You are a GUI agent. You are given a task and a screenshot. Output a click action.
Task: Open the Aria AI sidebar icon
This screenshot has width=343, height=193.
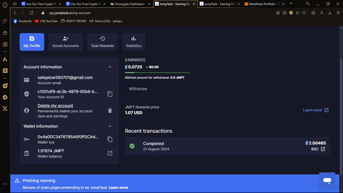click(x=5, y=59)
